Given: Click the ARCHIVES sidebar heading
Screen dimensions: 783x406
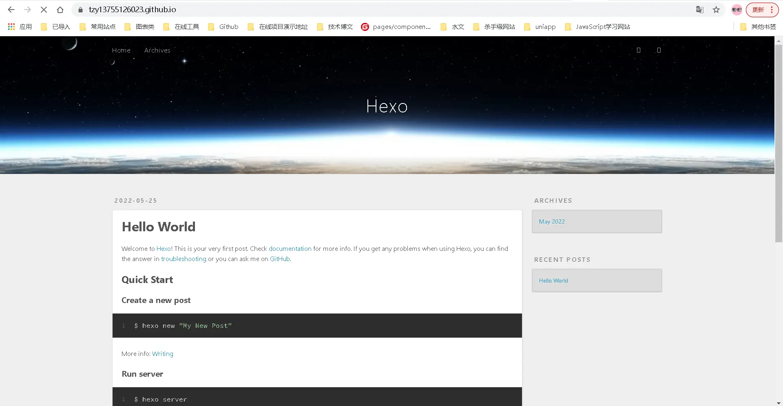Looking at the screenshot, I should [553, 200].
